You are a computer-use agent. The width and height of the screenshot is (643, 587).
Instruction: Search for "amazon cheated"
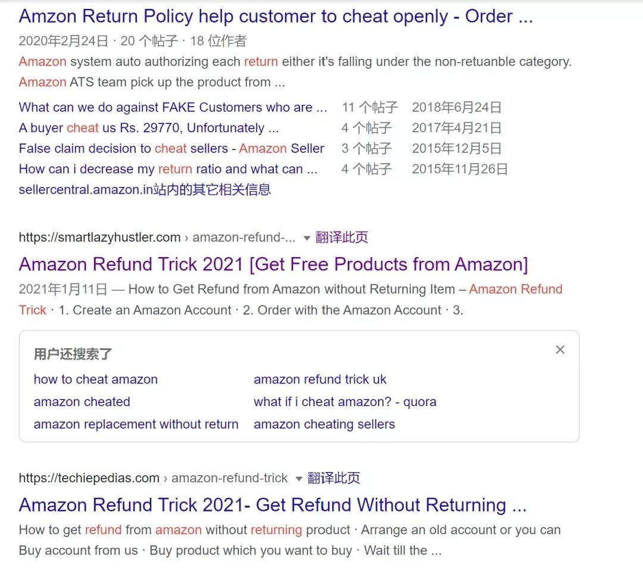[x=82, y=402]
